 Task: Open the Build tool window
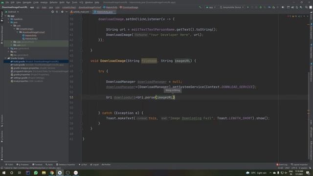(x=49, y=165)
